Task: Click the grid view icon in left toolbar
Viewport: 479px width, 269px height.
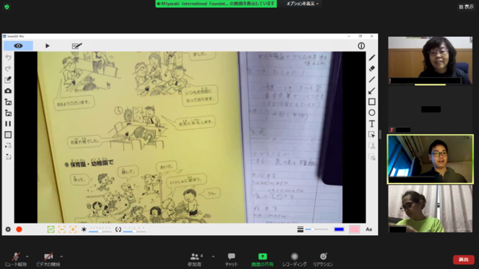Action: click(x=8, y=135)
